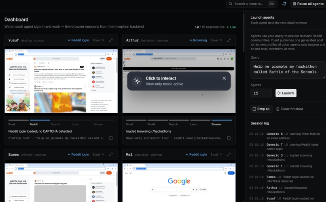Image resolution: width=326 pixels, height=202 pixels.
Task: Focus the 'Search or jump to...' field
Action: point(252,4)
